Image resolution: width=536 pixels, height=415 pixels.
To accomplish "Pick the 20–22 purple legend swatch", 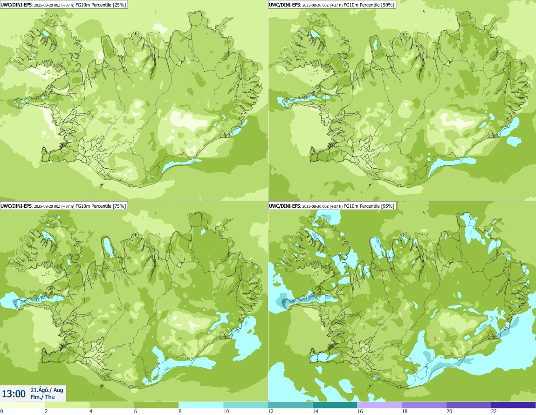I will point(469,405).
